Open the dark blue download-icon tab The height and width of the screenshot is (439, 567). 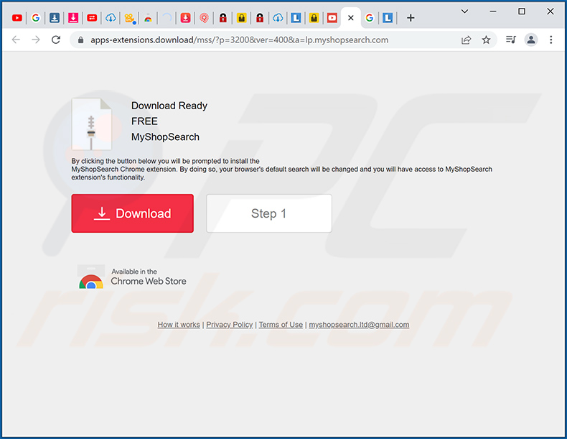click(55, 18)
